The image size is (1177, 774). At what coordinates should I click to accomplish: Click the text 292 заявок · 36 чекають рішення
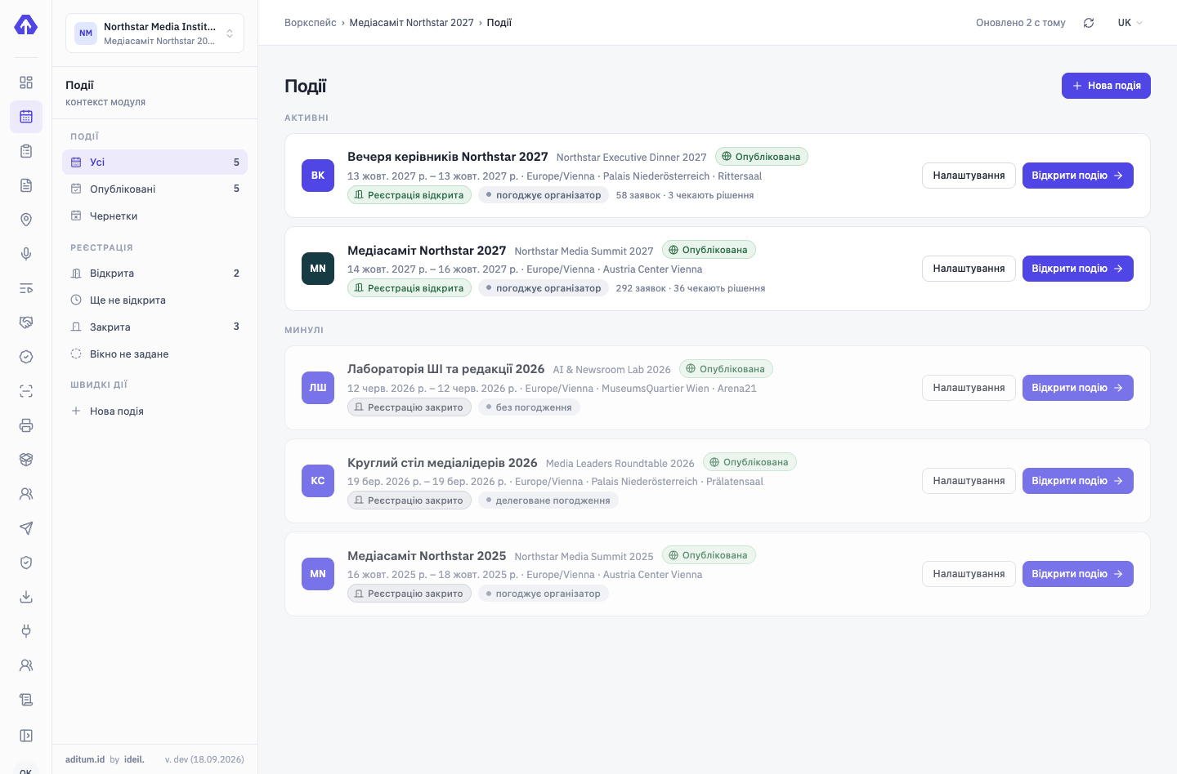pos(691,288)
